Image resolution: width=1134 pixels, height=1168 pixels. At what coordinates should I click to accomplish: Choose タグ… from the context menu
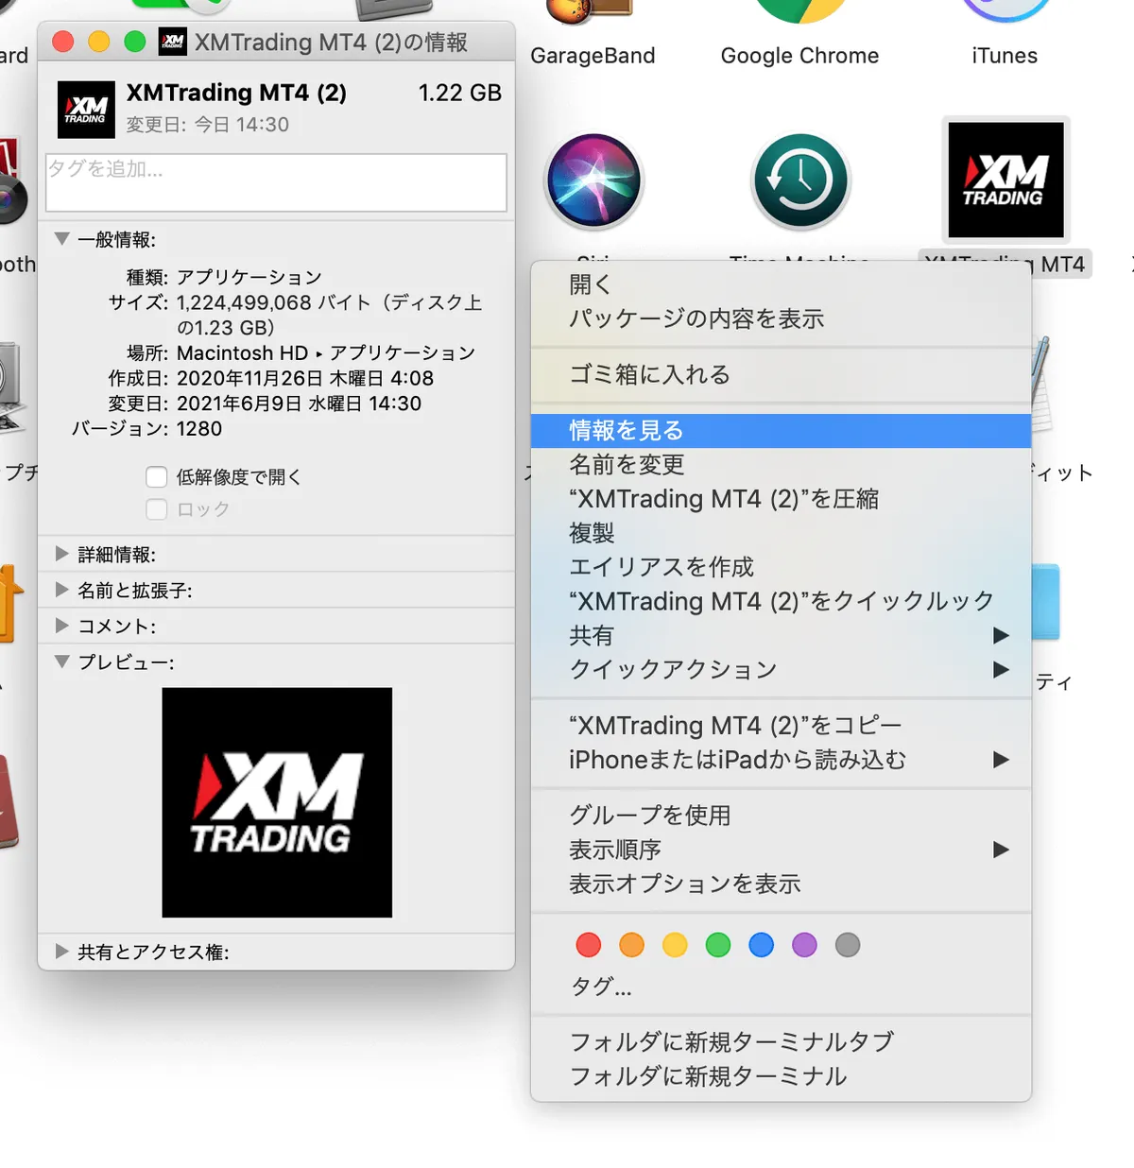[x=781, y=988]
